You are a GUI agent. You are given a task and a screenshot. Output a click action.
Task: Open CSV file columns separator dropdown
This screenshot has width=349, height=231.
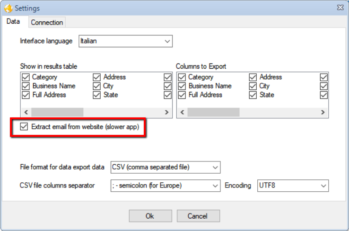point(166,186)
